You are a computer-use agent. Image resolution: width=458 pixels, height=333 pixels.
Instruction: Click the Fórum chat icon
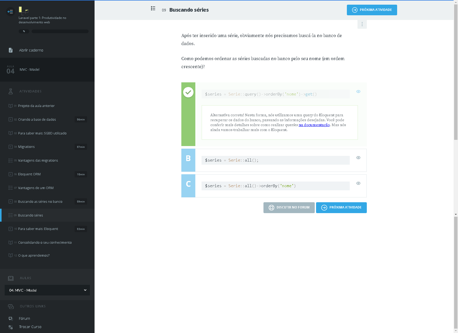[11, 318]
